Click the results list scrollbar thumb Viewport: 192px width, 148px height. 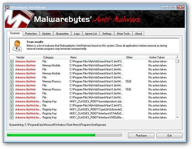point(177,61)
